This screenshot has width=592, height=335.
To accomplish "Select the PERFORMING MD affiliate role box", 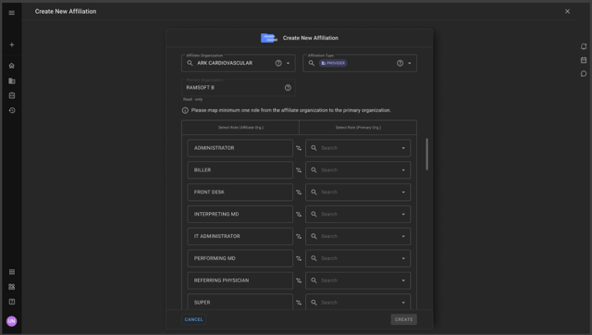I will point(240,258).
